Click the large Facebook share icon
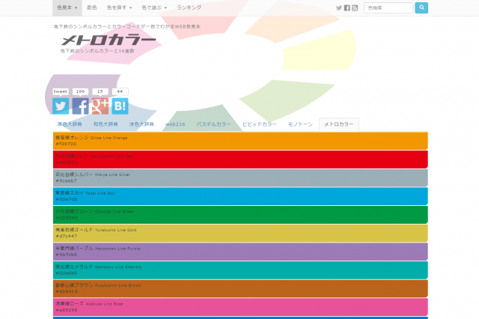This screenshot has width=479, height=319. pos(81,106)
